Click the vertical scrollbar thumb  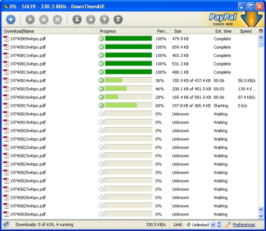[261, 44]
